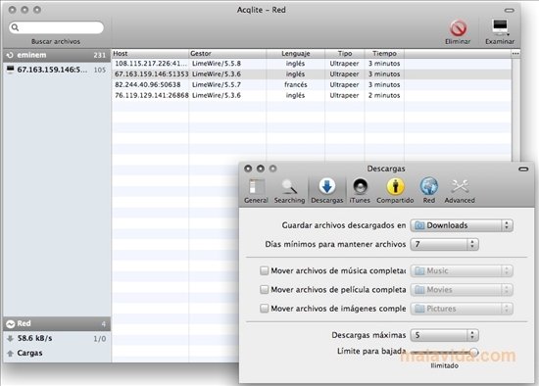This screenshot has height=386, width=539.
Task: Enable Mover archivos de imágenes checkbox
Action: [264, 309]
